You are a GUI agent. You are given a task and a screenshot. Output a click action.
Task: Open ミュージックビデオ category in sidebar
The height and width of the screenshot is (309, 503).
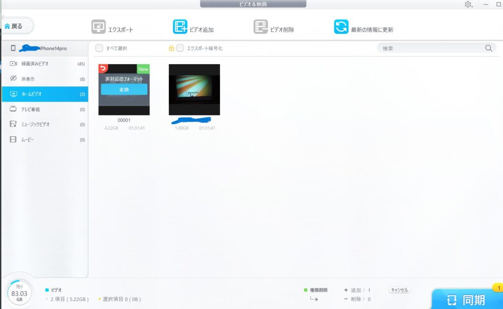click(x=45, y=124)
